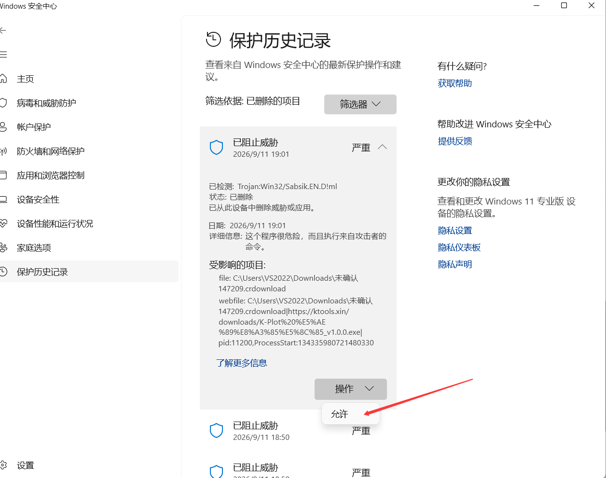The height and width of the screenshot is (478, 606).
Task: Click the clock icon for 保护历史记录 in sidebar
Action: 3,272
